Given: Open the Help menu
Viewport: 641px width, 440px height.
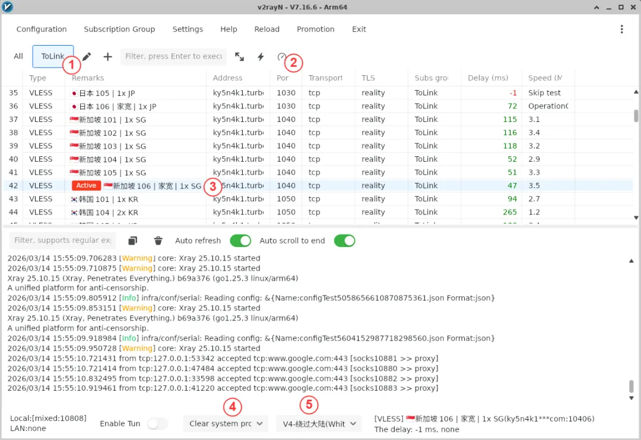Looking at the screenshot, I should pos(229,29).
